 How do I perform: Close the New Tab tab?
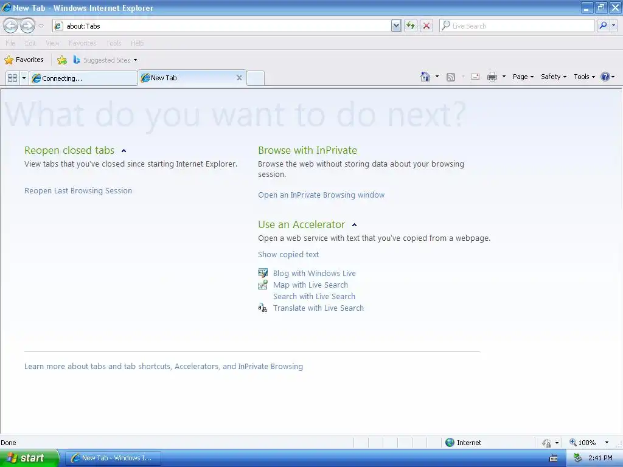point(239,78)
